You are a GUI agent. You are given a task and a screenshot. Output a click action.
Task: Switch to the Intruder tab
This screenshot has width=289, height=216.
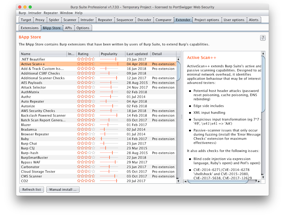(87, 20)
